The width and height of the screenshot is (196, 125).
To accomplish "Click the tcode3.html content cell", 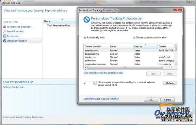I will point(164,57).
